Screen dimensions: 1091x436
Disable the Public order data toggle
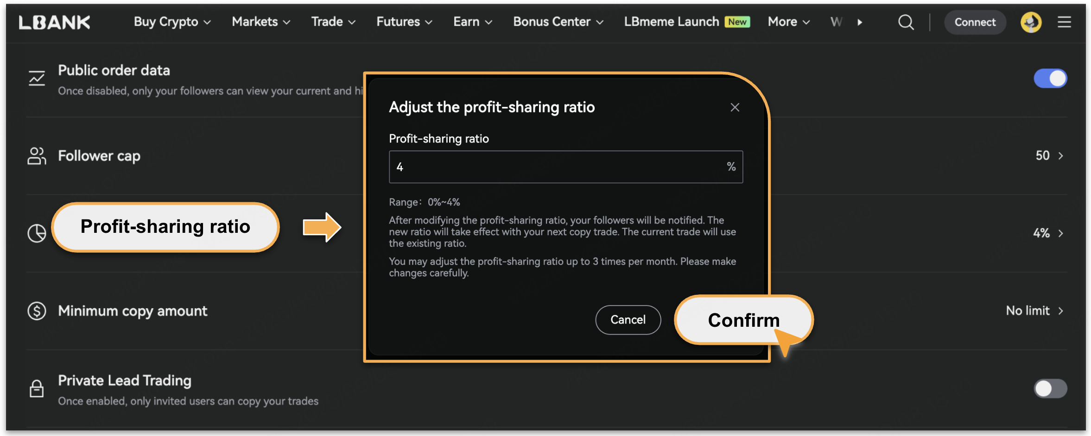pos(1050,78)
